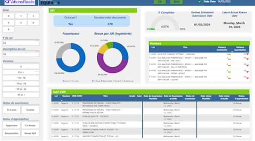Click yellow segment of Revue par AR donut
Viewport: 255px width, 141px height.
point(103,49)
